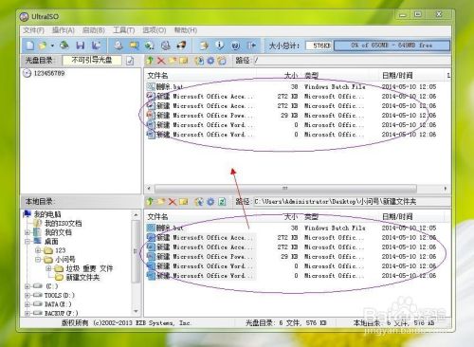Click the exit door arrow icon
Screen dimensions: 474x347
pos(251,46)
